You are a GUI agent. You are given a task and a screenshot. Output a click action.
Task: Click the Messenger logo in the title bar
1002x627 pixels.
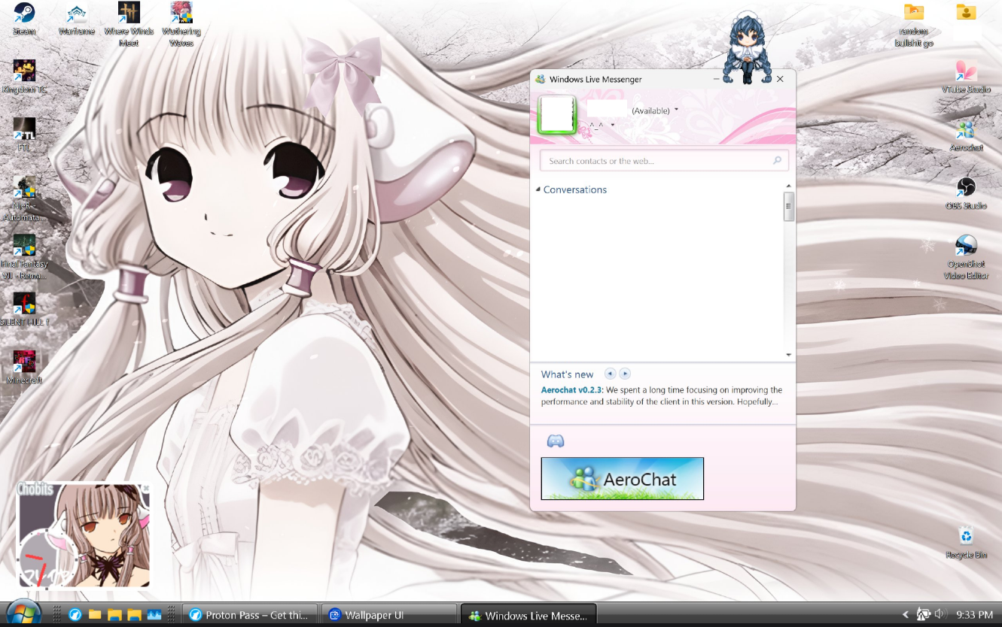click(x=540, y=79)
